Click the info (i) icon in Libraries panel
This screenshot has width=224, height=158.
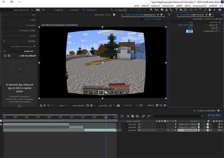click(19, 106)
